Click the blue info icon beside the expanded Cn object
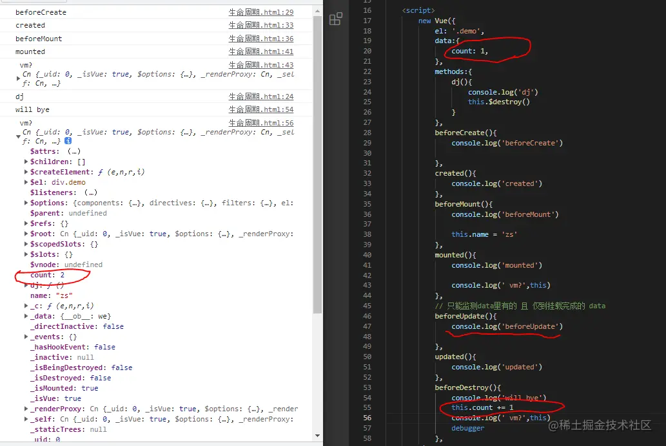Screen dimensions: 666x446 tap(68, 141)
